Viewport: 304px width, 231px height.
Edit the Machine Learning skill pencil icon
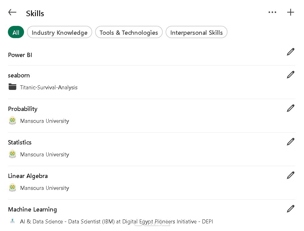point(291,209)
